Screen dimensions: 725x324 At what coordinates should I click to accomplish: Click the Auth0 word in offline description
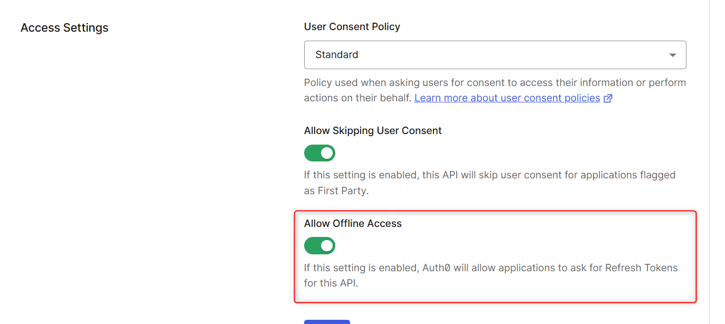click(x=436, y=268)
